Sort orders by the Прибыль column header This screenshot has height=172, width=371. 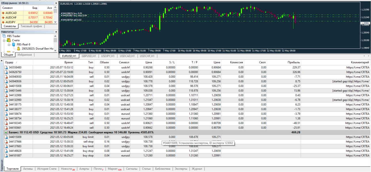point(284,62)
